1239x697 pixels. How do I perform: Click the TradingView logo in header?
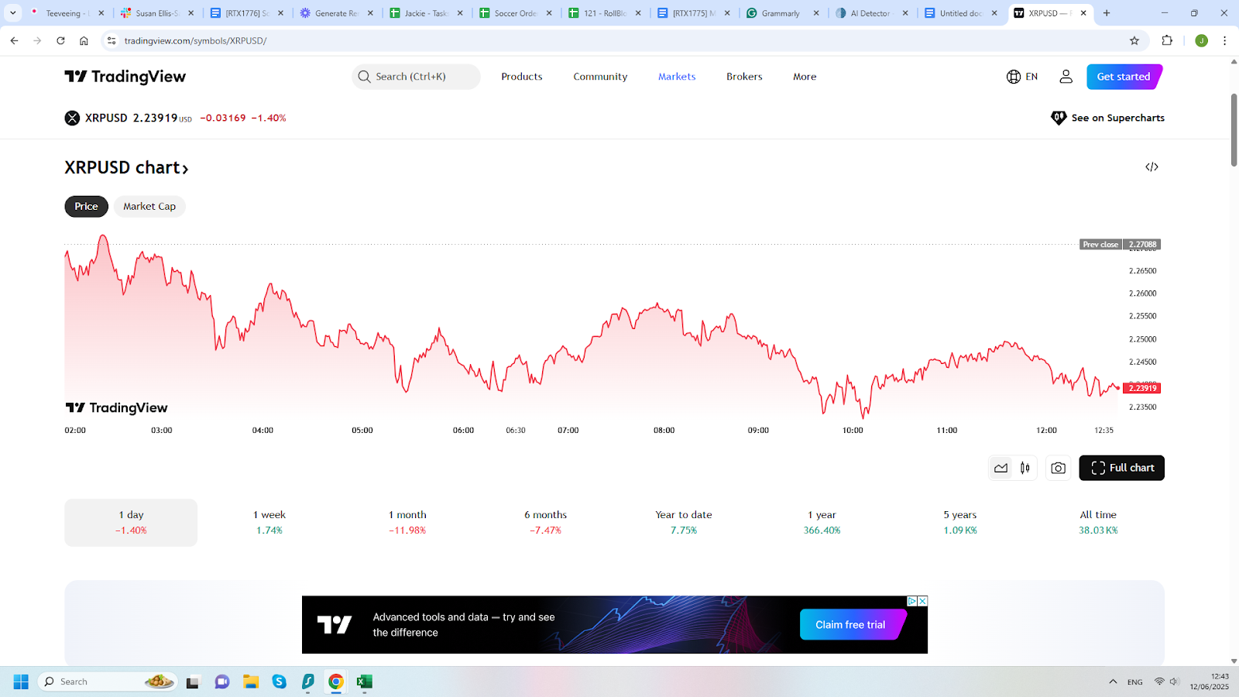[125, 77]
